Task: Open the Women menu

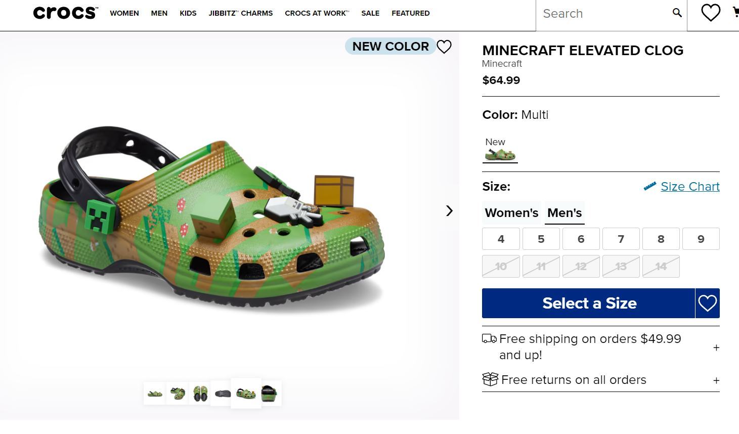Action: (x=124, y=13)
